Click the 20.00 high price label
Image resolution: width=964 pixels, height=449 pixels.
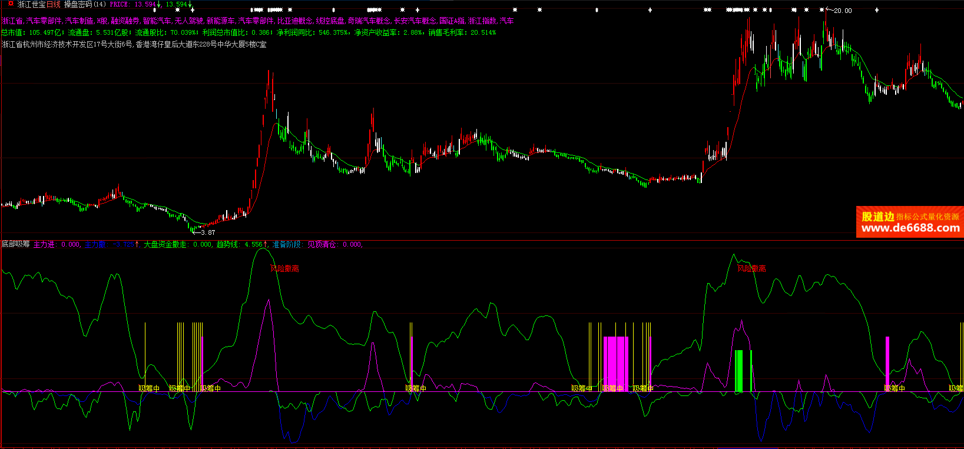(843, 11)
